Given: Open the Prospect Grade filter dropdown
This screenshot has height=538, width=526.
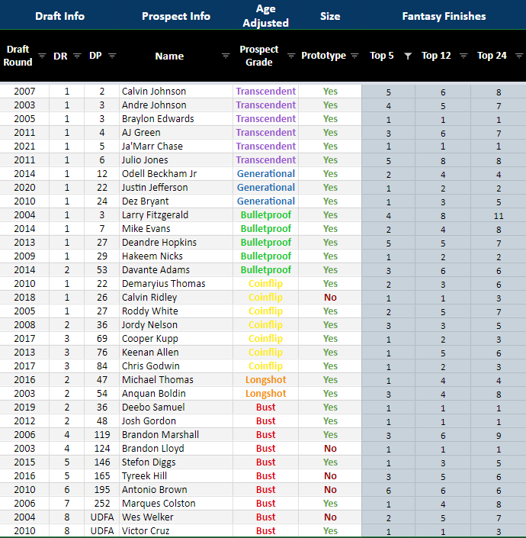Looking at the screenshot, I should (291, 56).
